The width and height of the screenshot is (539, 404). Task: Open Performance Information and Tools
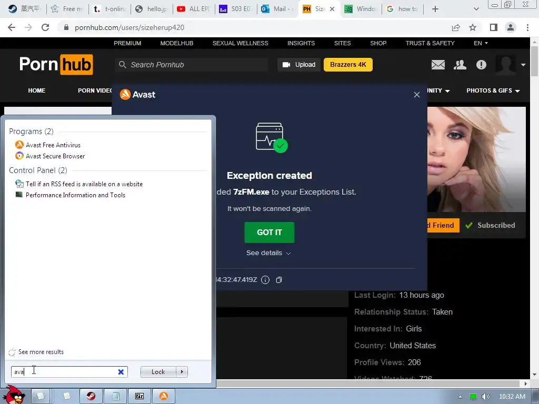point(70,195)
